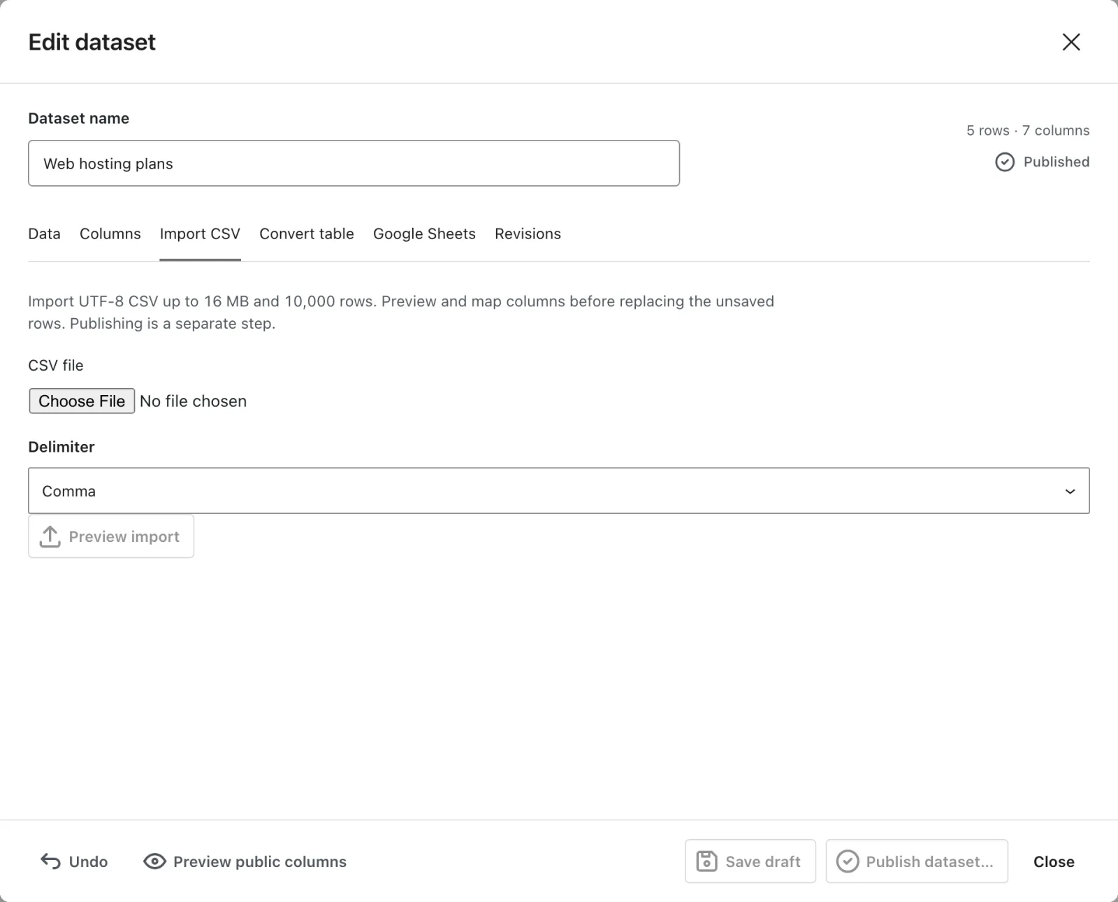The height and width of the screenshot is (902, 1118).
Task: Click the eye icon for Preview public columns
Action: (x=154, y=861)
